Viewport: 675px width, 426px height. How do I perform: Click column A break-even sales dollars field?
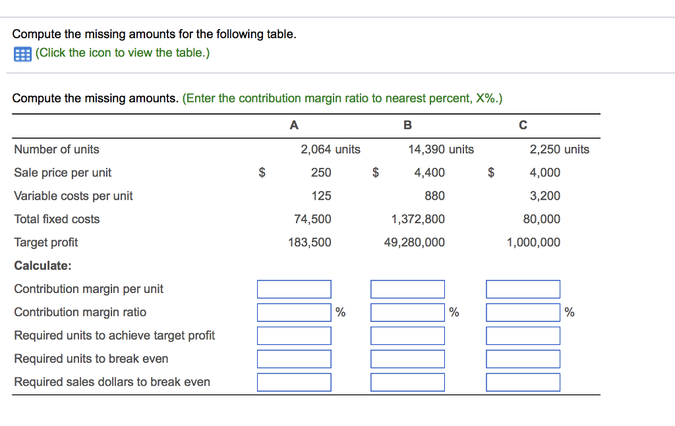pos(294,381)
